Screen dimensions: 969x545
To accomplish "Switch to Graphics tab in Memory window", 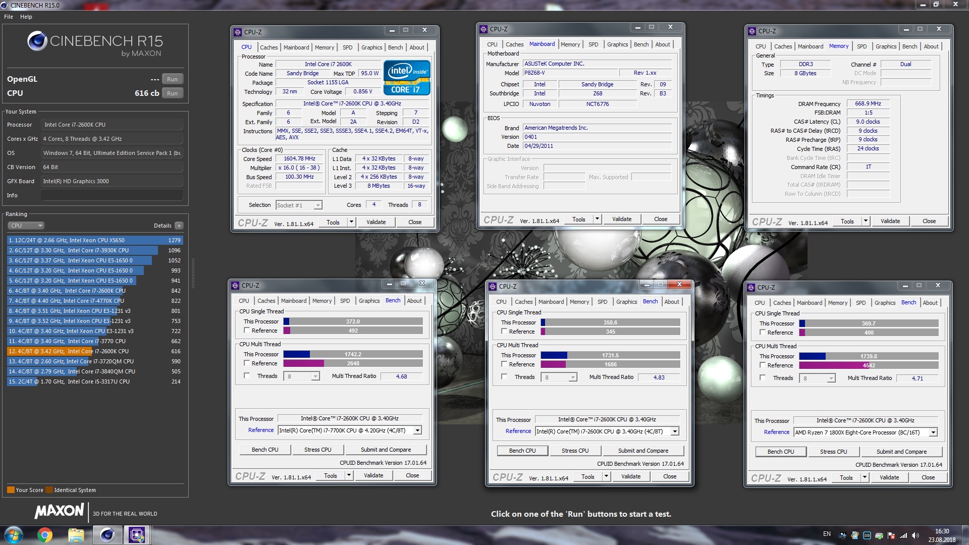I will coord(886,46).
